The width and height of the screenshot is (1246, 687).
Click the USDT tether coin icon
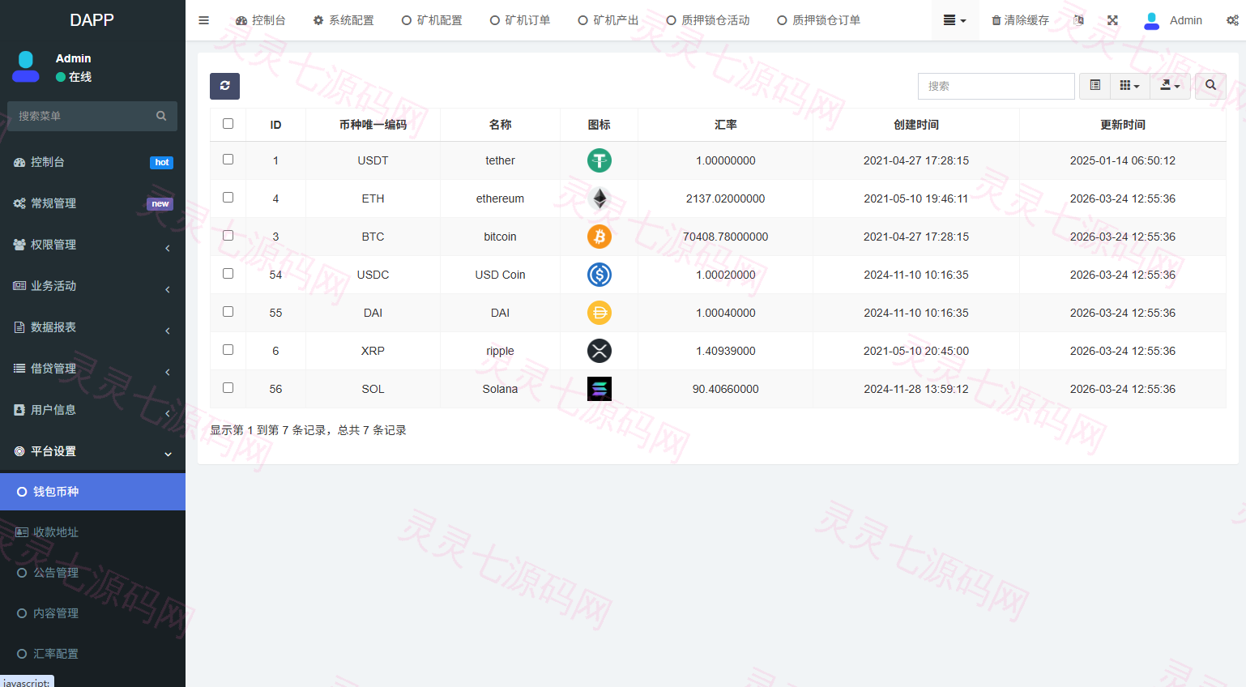600,160
